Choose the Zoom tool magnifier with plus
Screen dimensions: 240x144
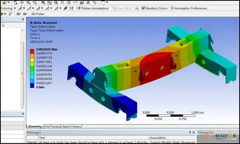point(35,3)
